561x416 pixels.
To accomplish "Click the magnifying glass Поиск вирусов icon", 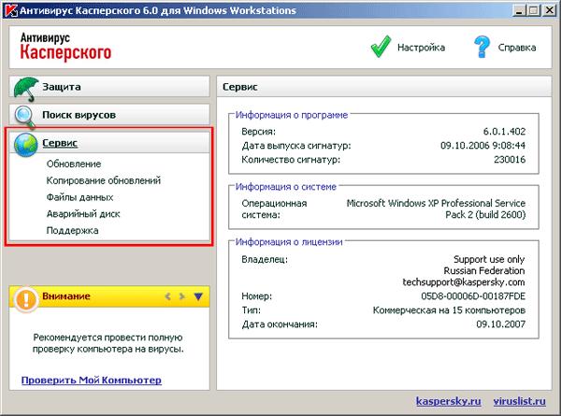I will click(x=24, y=117).
